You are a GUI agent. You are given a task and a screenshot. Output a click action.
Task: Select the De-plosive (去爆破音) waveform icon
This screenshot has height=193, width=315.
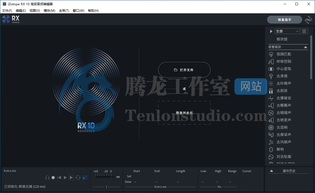click(271, 98)
